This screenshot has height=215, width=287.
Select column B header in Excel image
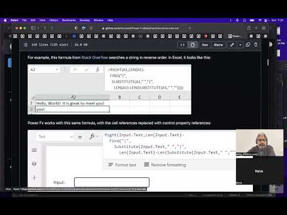coord(120,97)
